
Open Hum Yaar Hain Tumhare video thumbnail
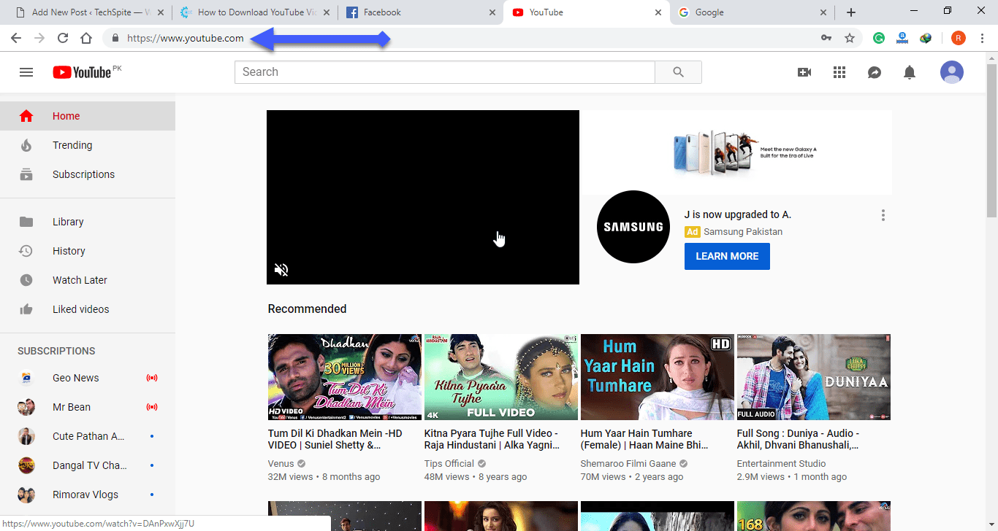coord(657,377)
